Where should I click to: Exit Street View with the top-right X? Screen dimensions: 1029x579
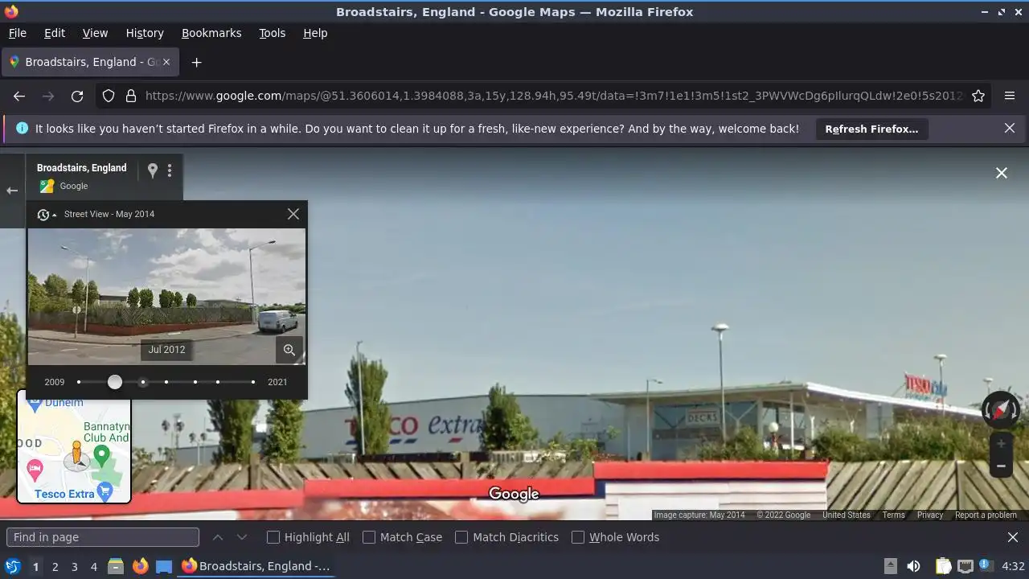[1002, 173]
